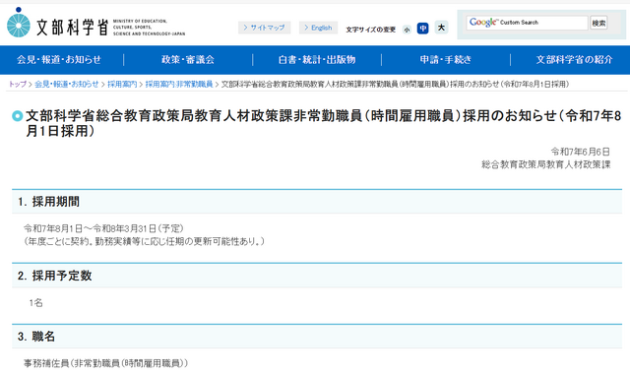Click the date 令和7年6月6日

tap(580, 152)
